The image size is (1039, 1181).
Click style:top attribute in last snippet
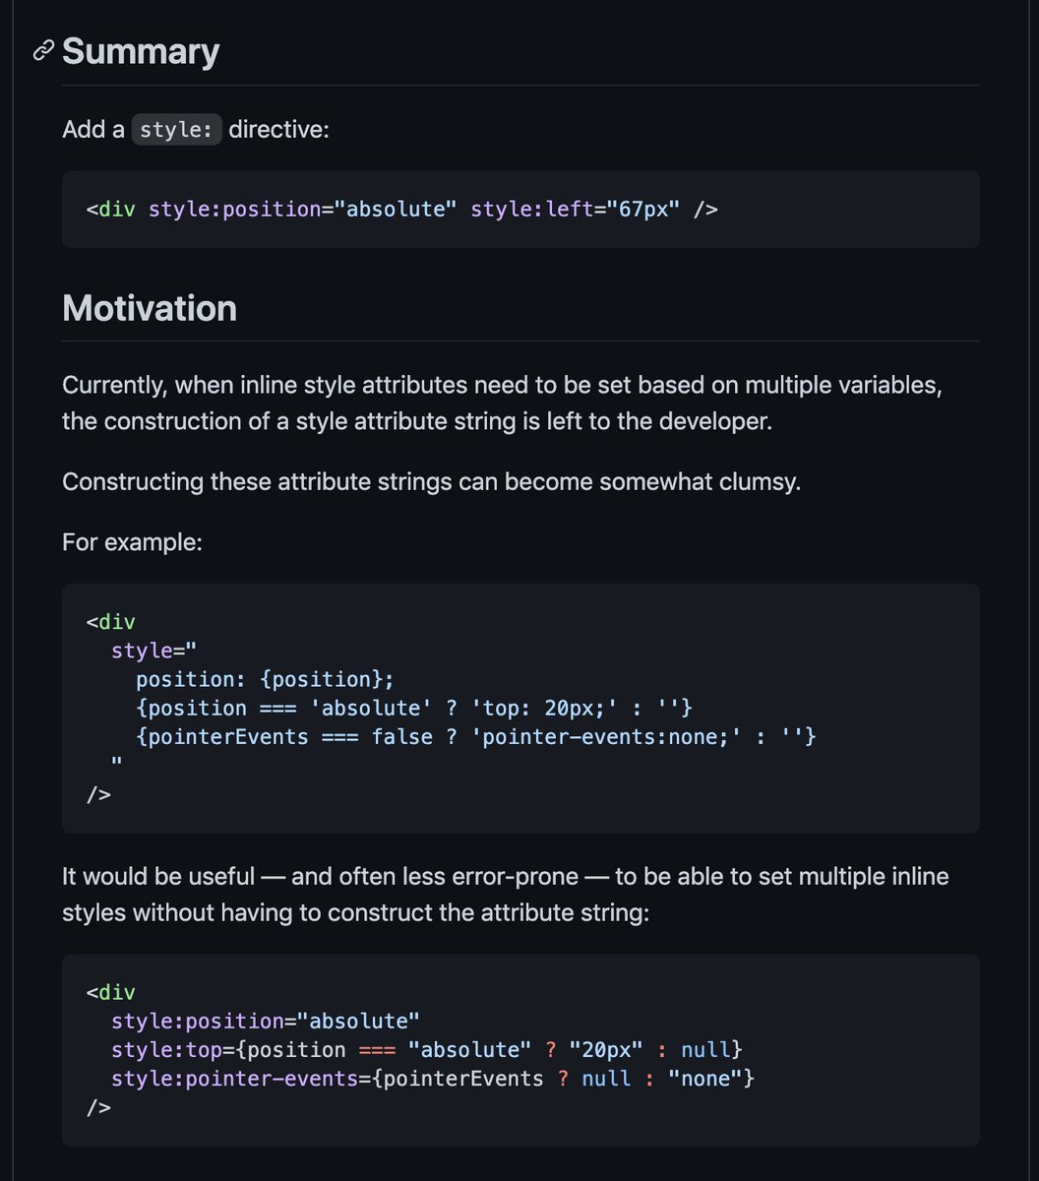[166, 1050]
